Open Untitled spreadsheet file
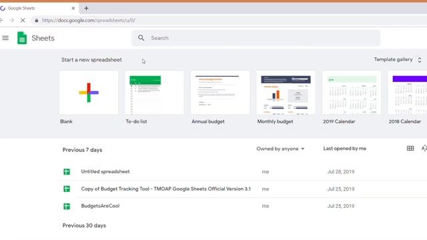 point(105,172)
